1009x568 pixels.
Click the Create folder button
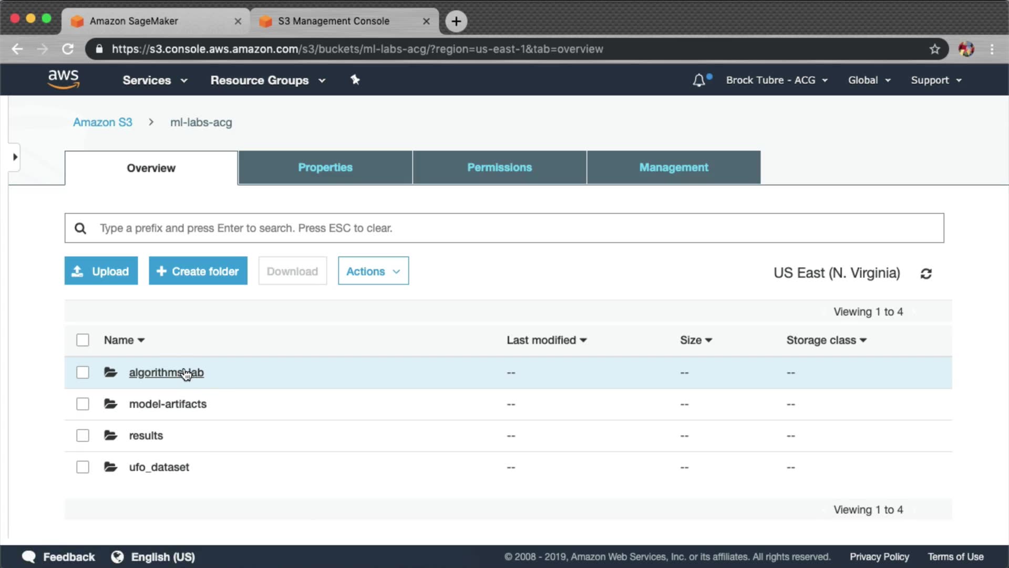(198, 271)
